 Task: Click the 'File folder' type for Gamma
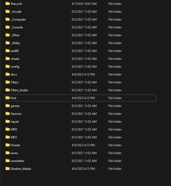click(x=115, y=114)
